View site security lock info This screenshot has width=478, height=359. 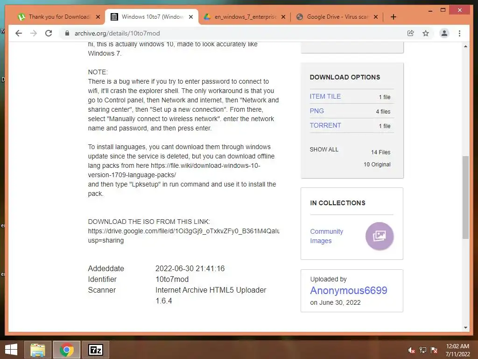(x=67, y=33)
